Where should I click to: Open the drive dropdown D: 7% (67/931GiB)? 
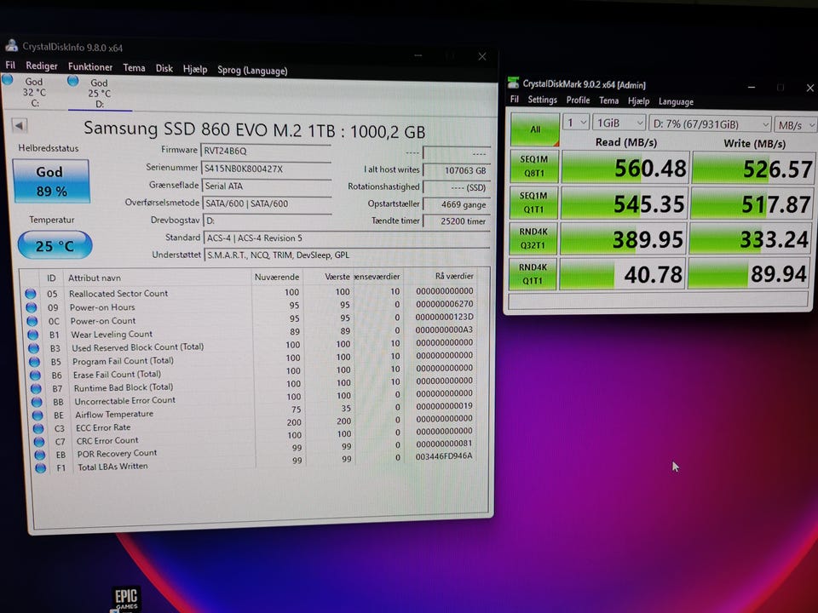coord(710,124)
